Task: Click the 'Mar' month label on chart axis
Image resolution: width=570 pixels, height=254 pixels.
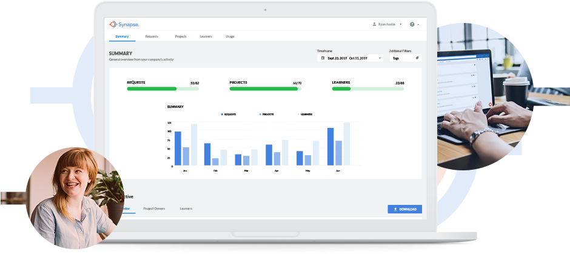Action: coord(246,170)
